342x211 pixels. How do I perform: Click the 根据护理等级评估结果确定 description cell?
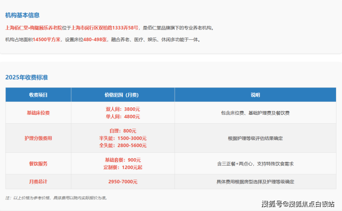tap(255, 138)
